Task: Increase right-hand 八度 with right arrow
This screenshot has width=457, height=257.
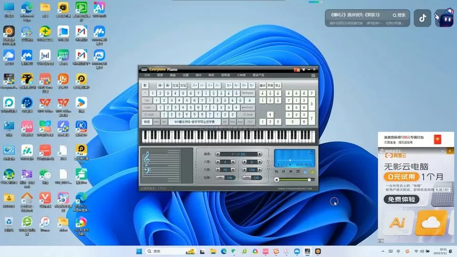Action: (x=260, y=162)
